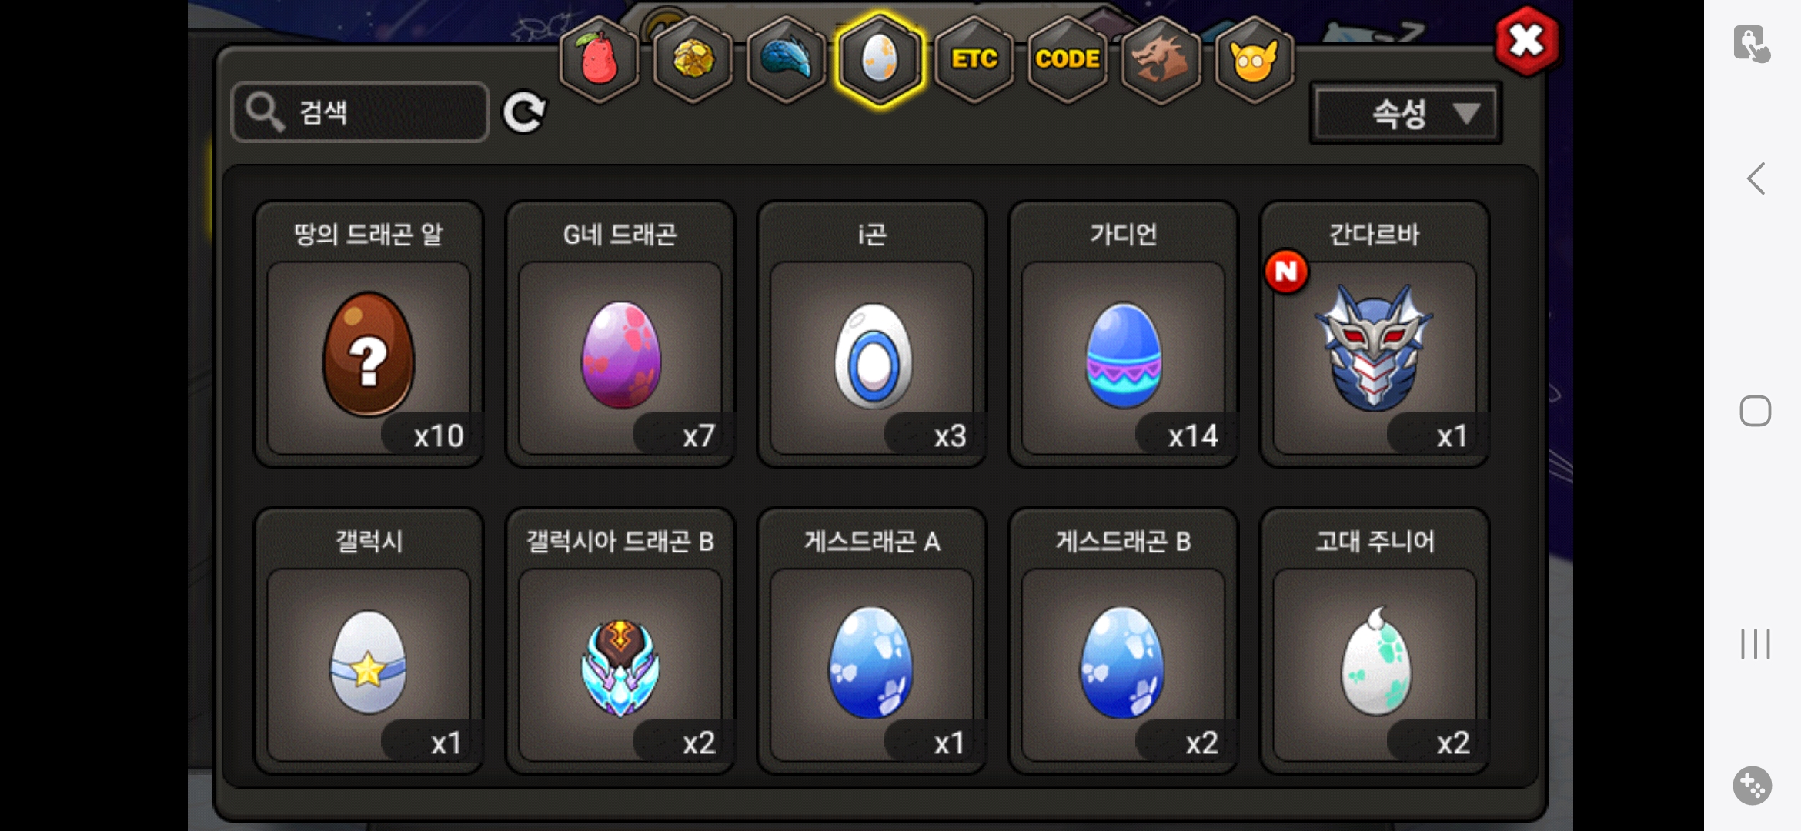Pick the purple G네 드래곤 egg
This screenshot has height=831, width=1801.
click(x=620, y=334)
